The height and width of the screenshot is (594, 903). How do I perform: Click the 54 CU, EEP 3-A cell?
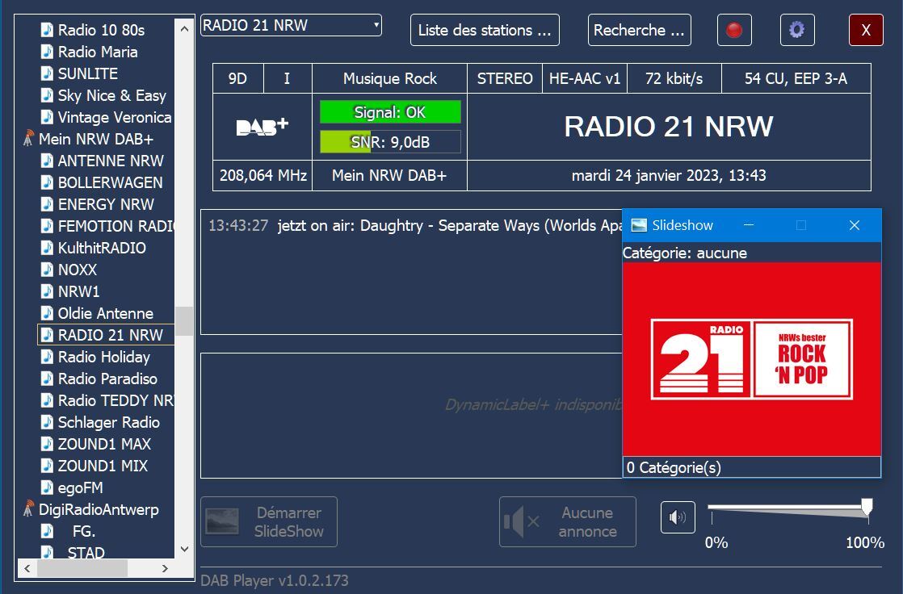coord(796,79)
